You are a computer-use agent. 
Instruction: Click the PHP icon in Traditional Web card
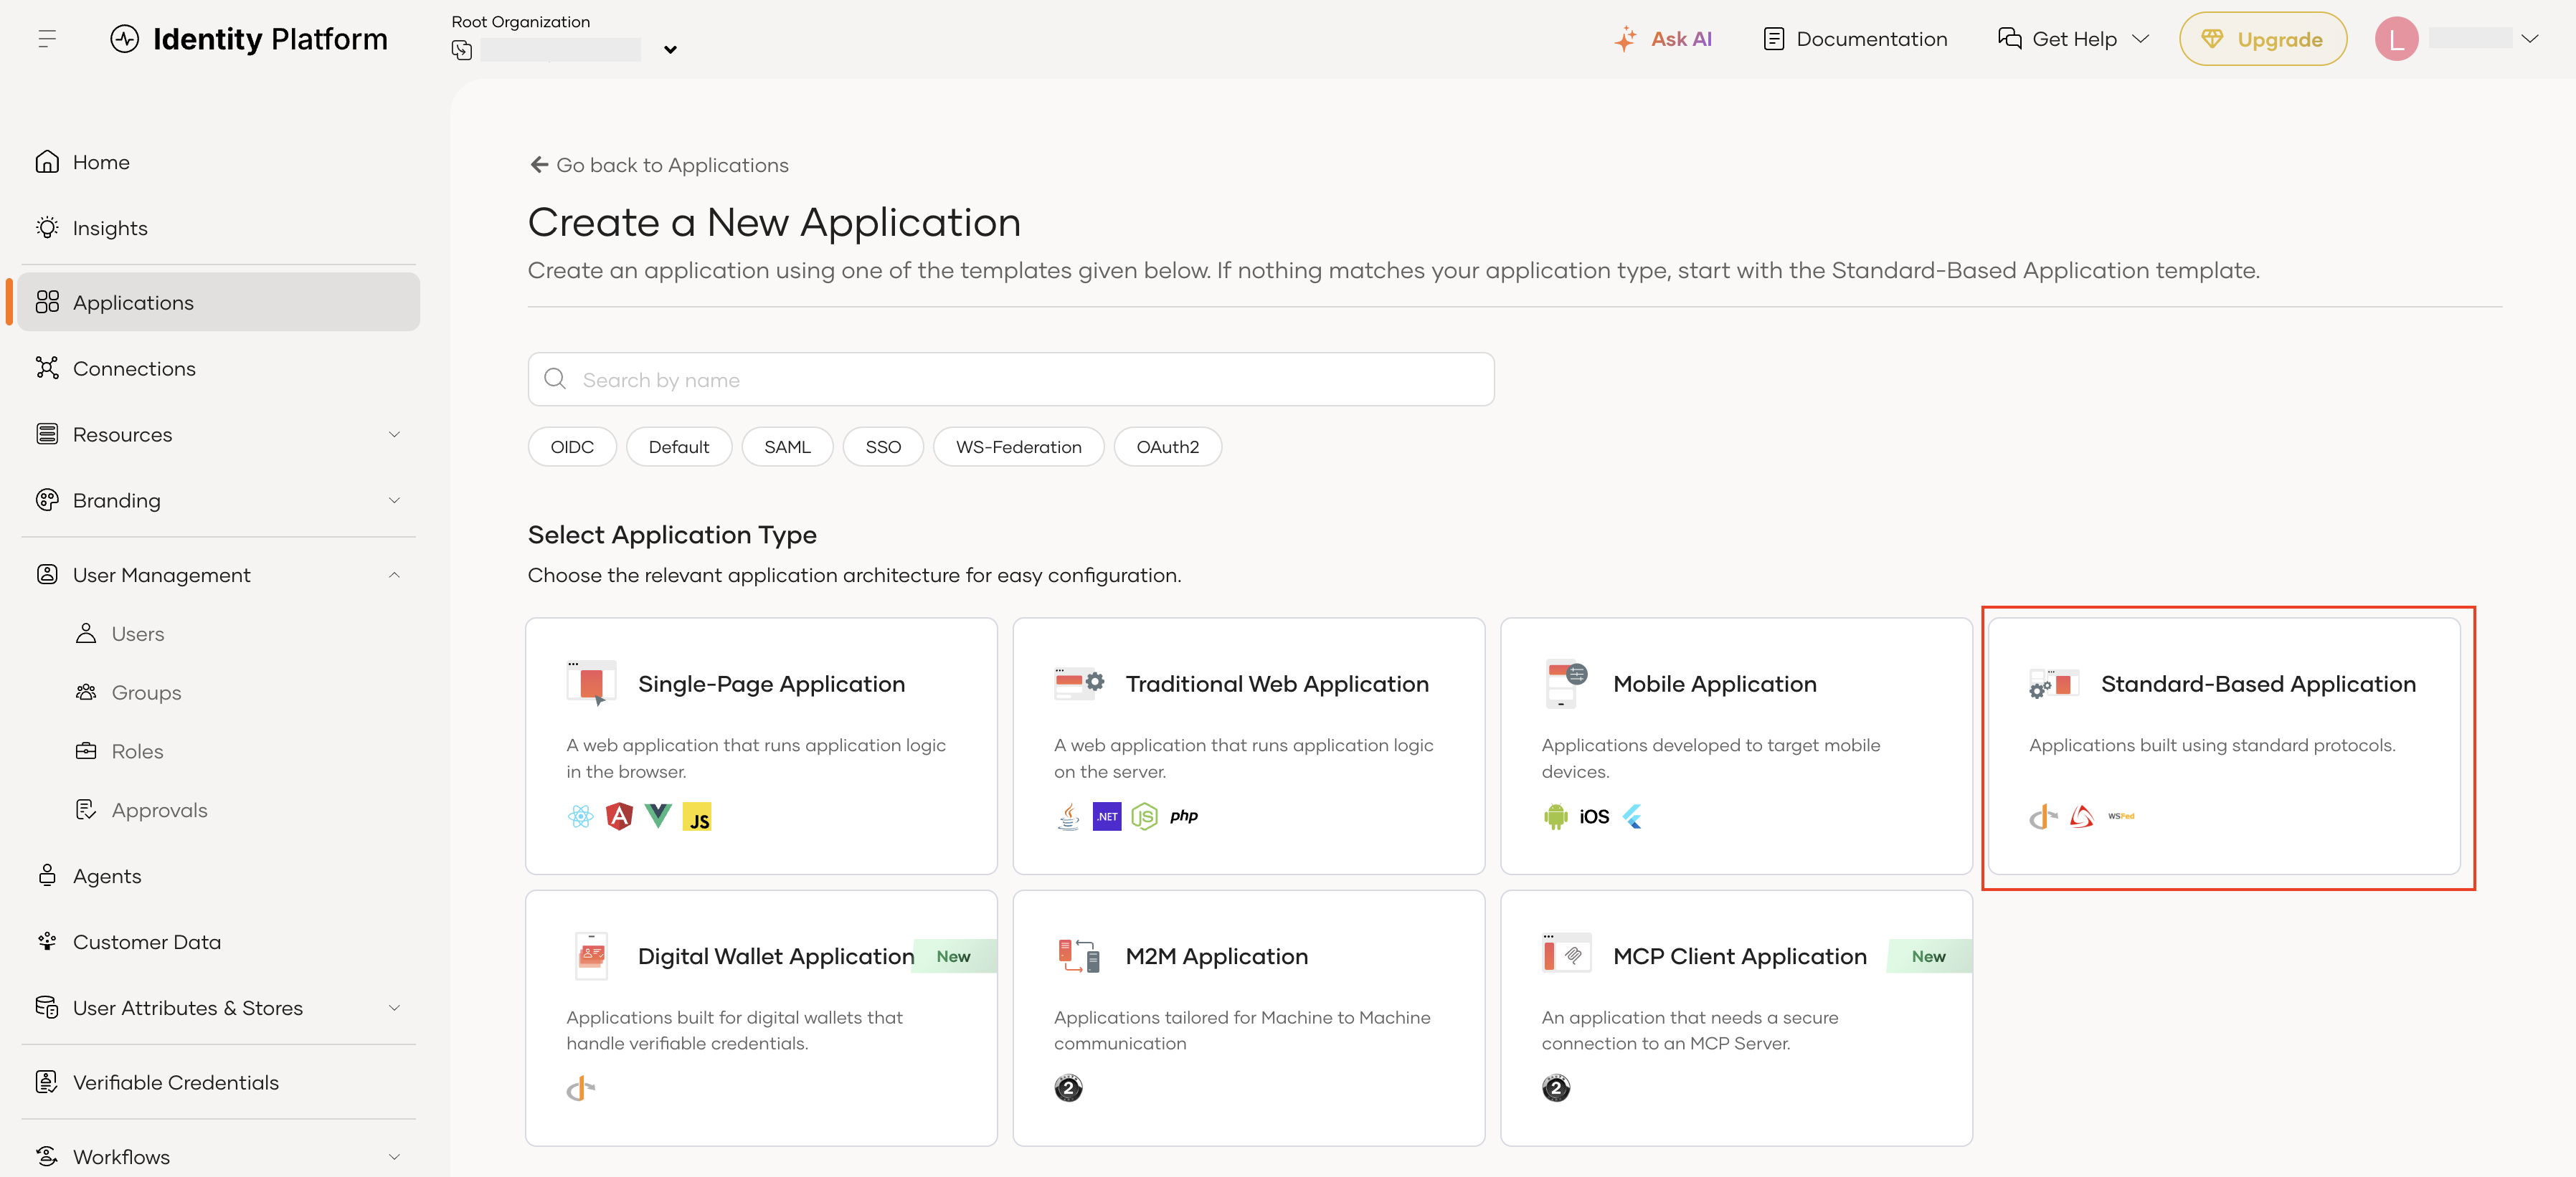(1184, 816)
